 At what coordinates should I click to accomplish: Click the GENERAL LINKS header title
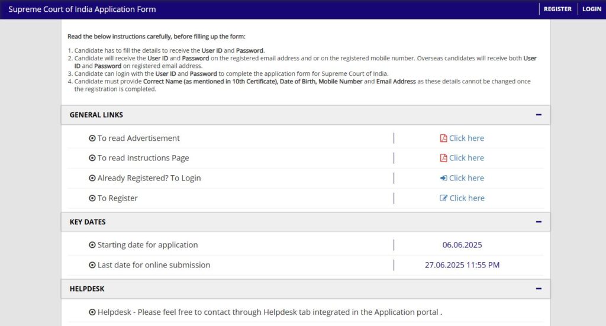click(96, 115)
